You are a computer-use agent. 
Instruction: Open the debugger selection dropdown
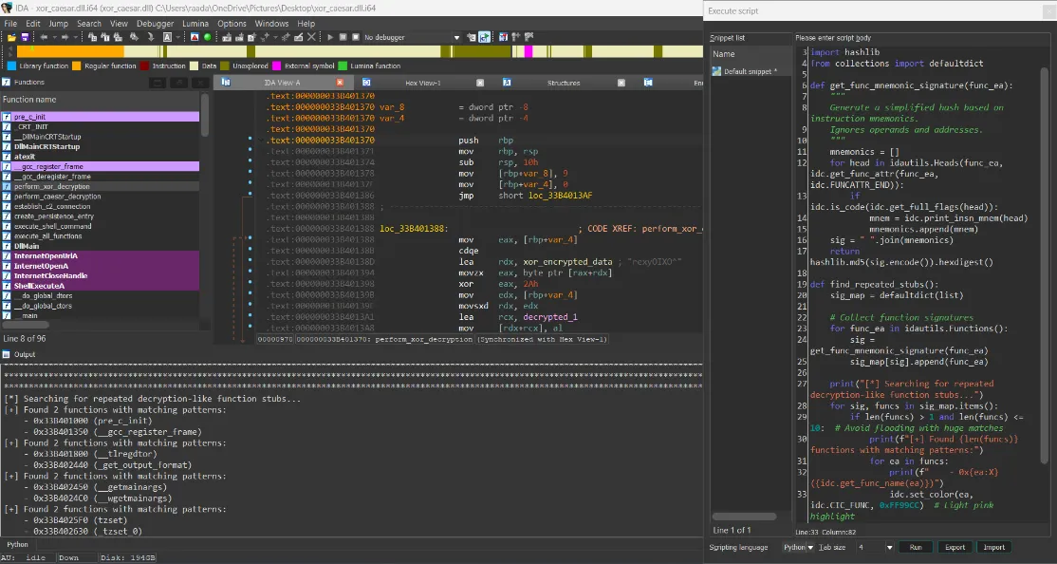tap(456, 37)
